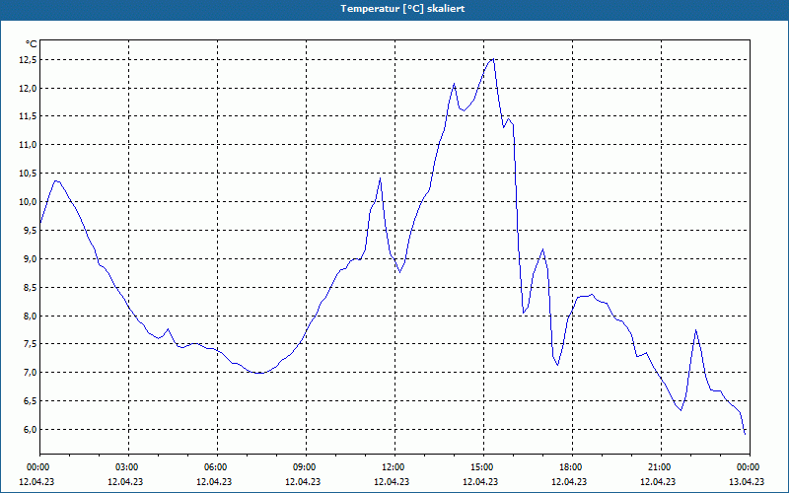
Task: Pick the 7,5 temperature tick label
Action: (x=30, y=344)
